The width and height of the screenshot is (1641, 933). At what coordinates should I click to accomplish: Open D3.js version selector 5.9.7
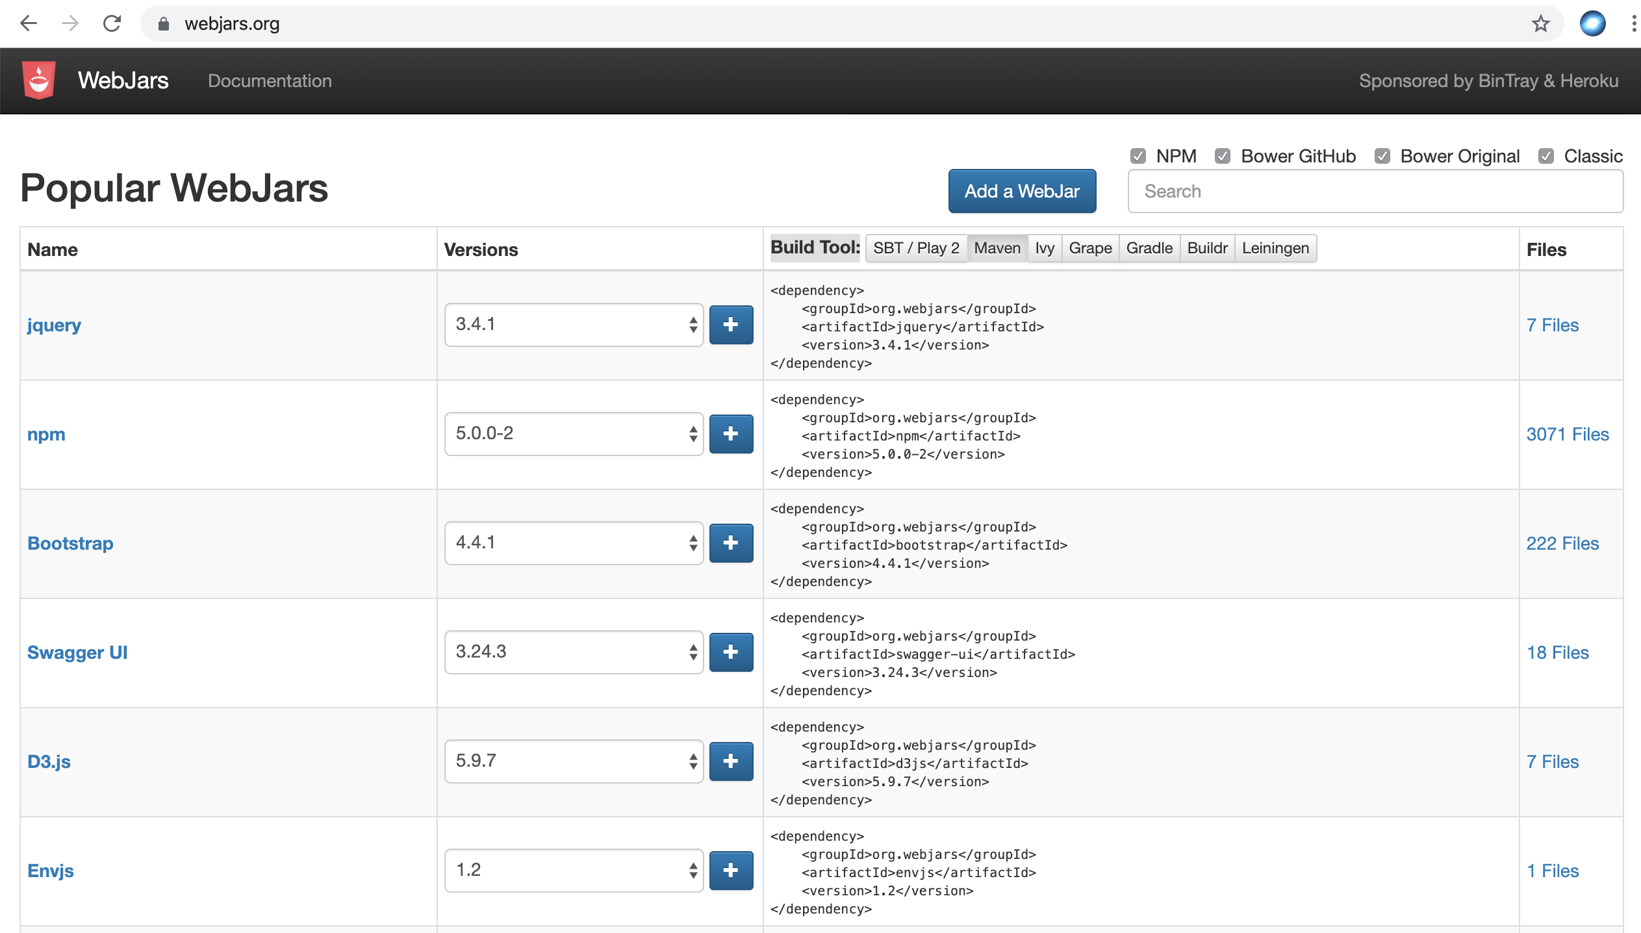tap(574, 761)
